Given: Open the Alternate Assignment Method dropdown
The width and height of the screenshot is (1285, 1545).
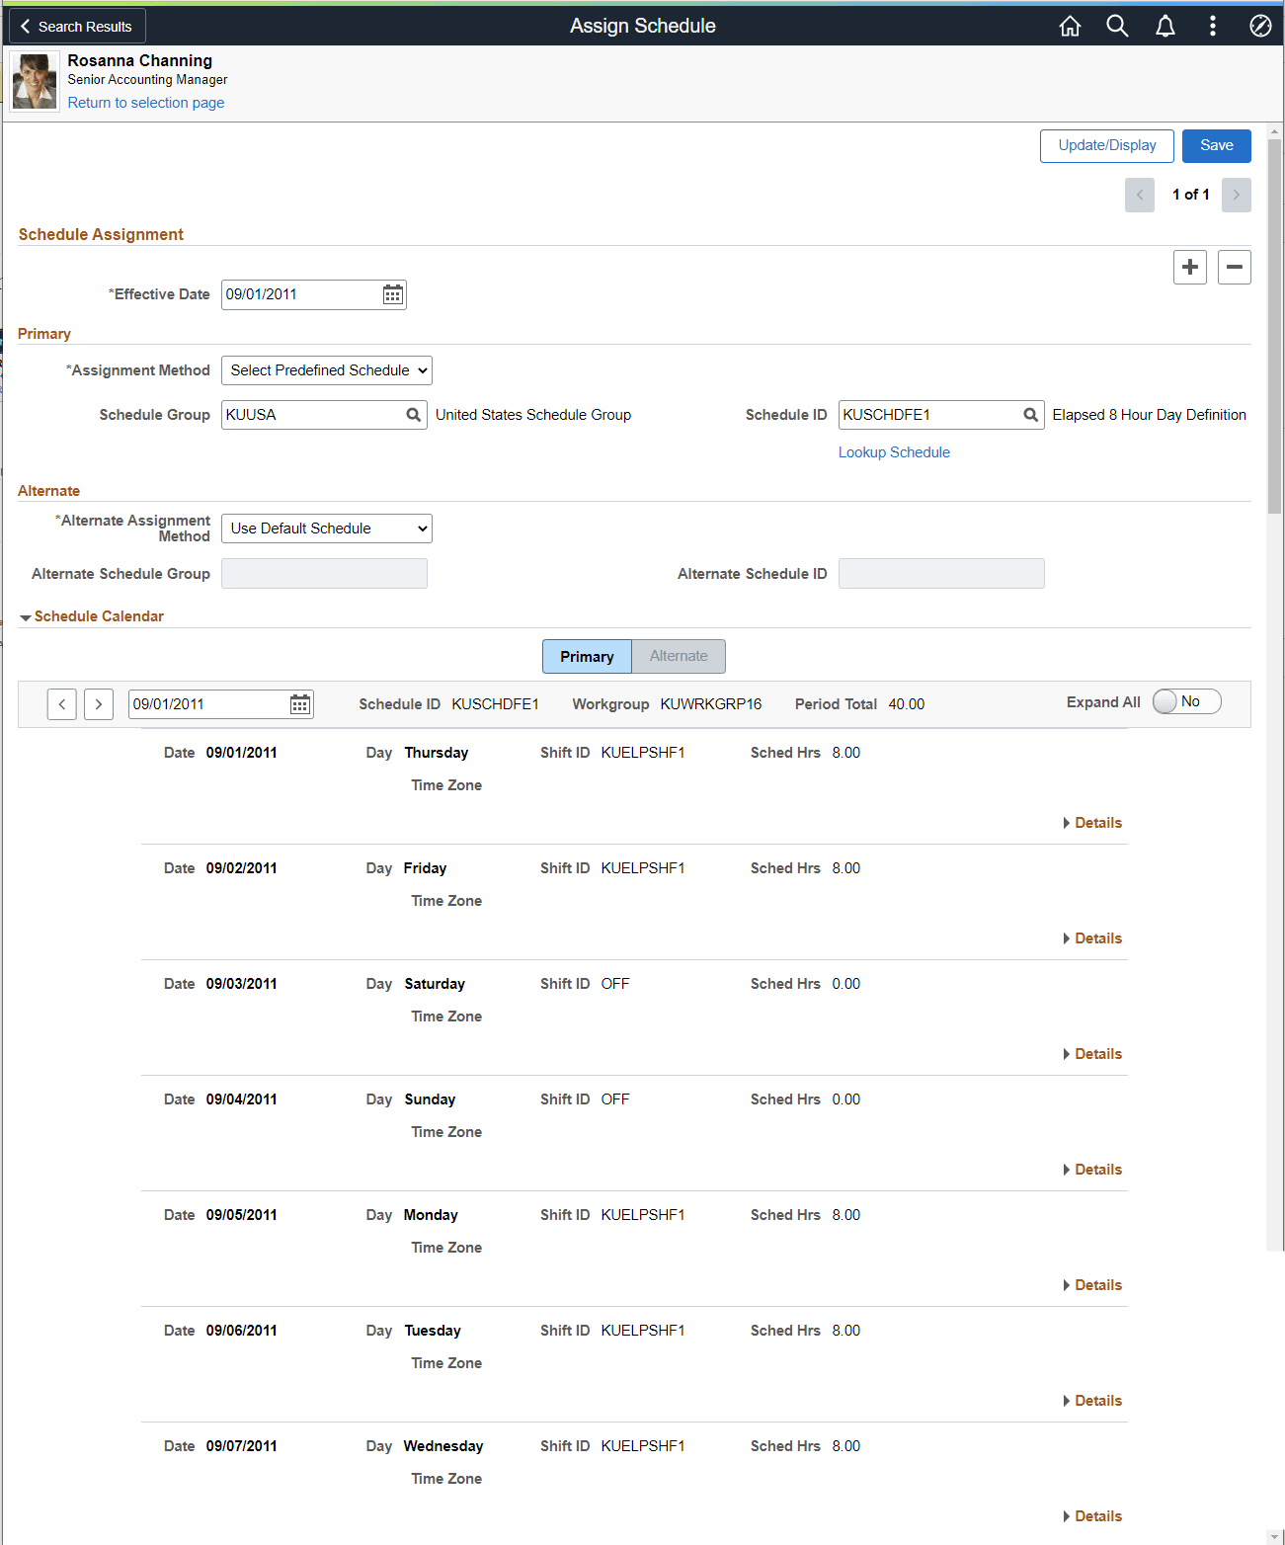Looking at the screenshot, I should coord(326,528).
